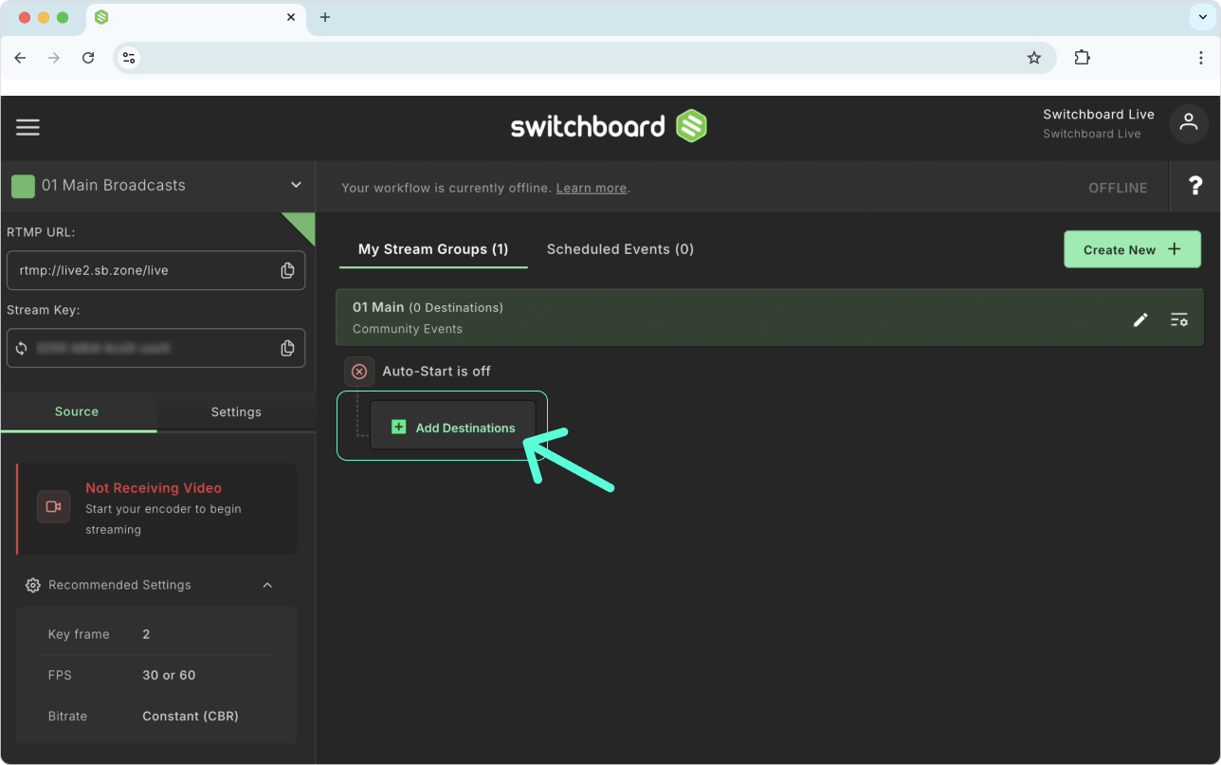The height and width of the screenshot is (765, 1221).
Task: Collapse the Recommended Settings section
Action: pyautogui.click(x=267, y=585)
